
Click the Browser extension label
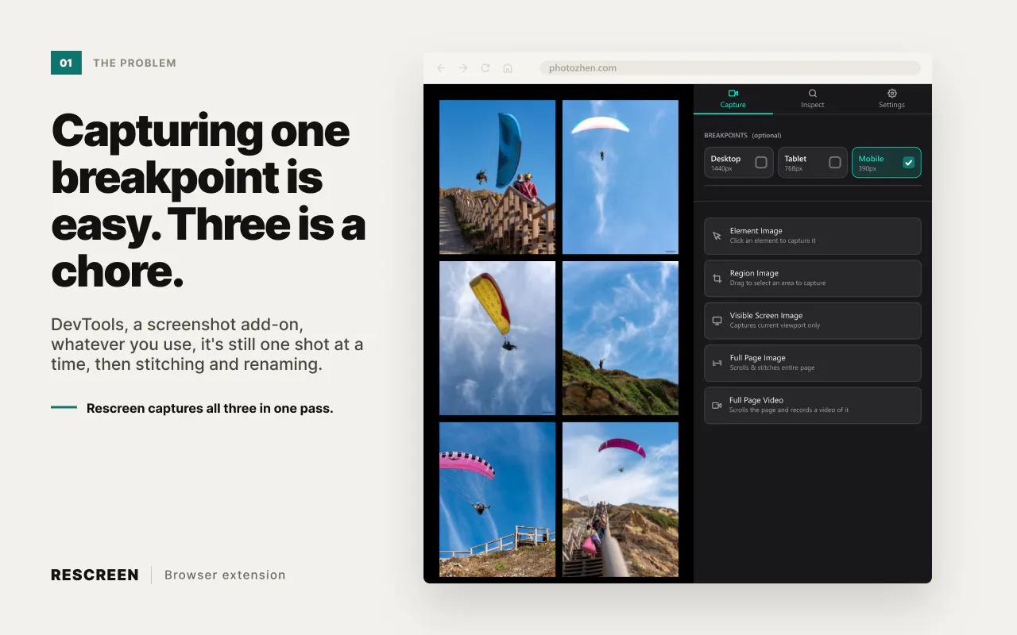(x=225, y=575)
